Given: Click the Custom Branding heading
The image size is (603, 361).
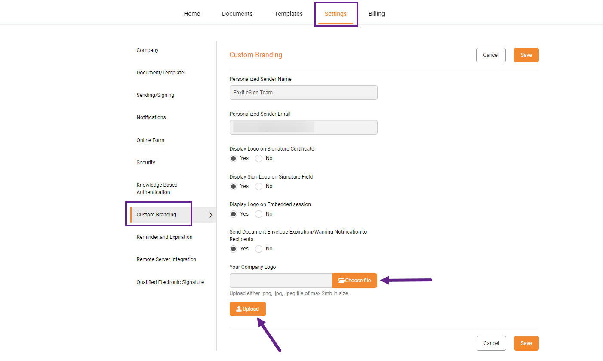Looking at the screenshot, I should [x=256, y=55].
